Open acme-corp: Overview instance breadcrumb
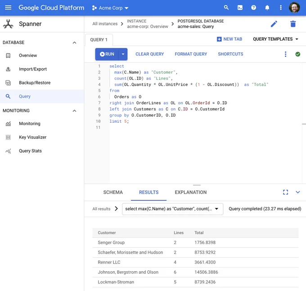306x291 pixels. tap(147, 23)
